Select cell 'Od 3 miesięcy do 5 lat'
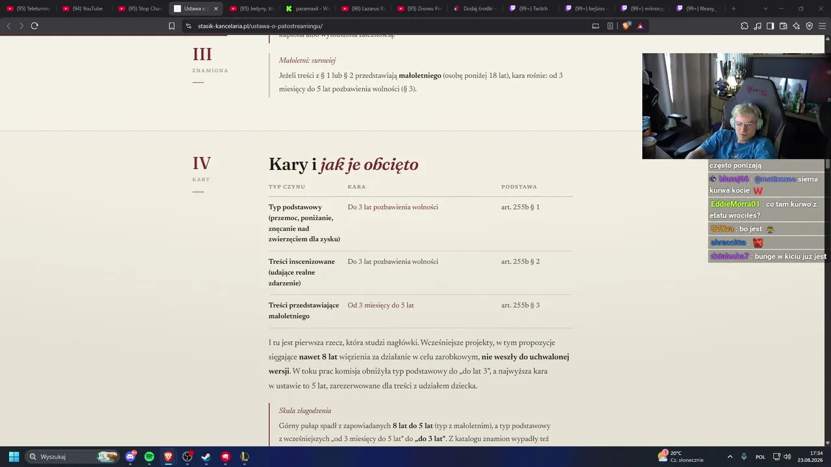This screenshot has height=467, width=831. 380,305
